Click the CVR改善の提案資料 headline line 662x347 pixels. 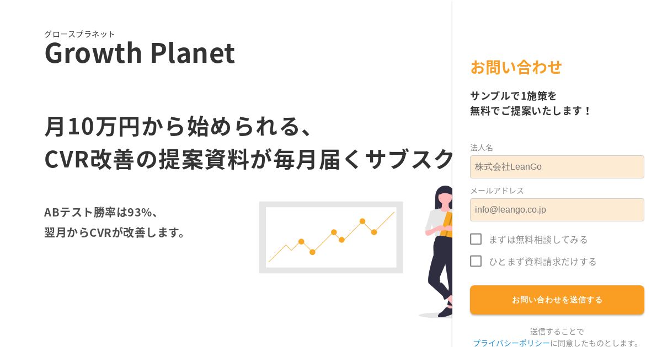(248, 159)
